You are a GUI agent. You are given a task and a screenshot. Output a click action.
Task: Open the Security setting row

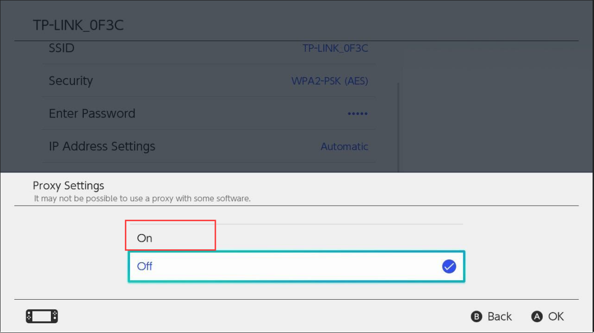coord(208,81)
